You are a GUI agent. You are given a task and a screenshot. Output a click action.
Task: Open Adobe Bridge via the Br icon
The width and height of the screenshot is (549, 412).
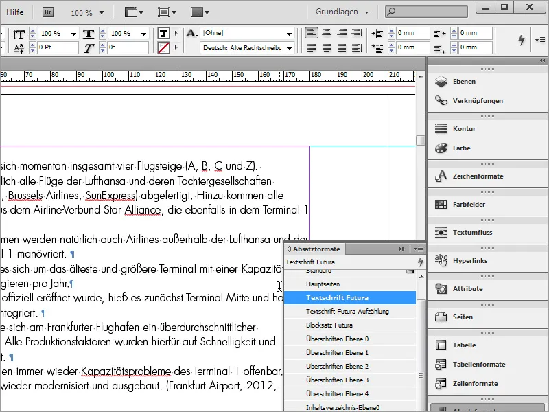pyautogui.click(x=48, y=12)
